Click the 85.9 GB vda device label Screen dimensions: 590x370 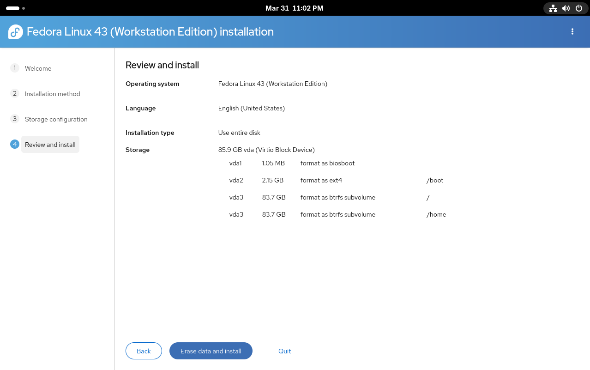[x=266, y=150]
